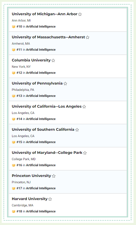
Task: Star University of Michigan--Ann Arbor as favorite
Action: 80,14
